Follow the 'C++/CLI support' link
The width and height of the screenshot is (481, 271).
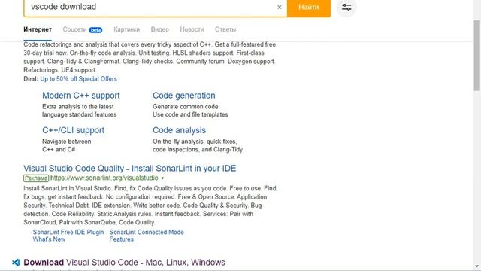coord(74,130)
